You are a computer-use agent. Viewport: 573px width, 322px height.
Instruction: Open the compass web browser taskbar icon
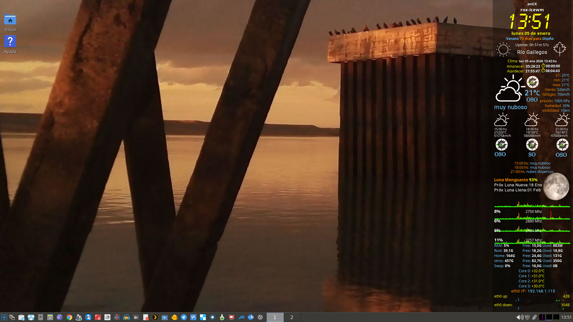pyautogui.click(x=60, y=317)
